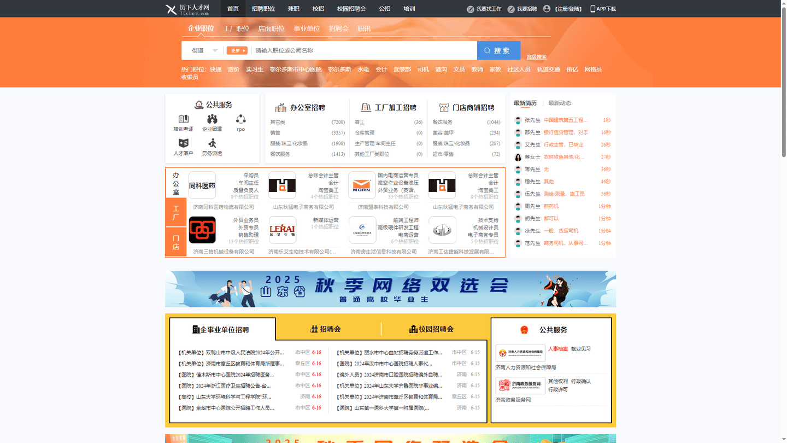Click the hot keyword 快递
Screen dimensions: 787x443
[x=216, y=69]
